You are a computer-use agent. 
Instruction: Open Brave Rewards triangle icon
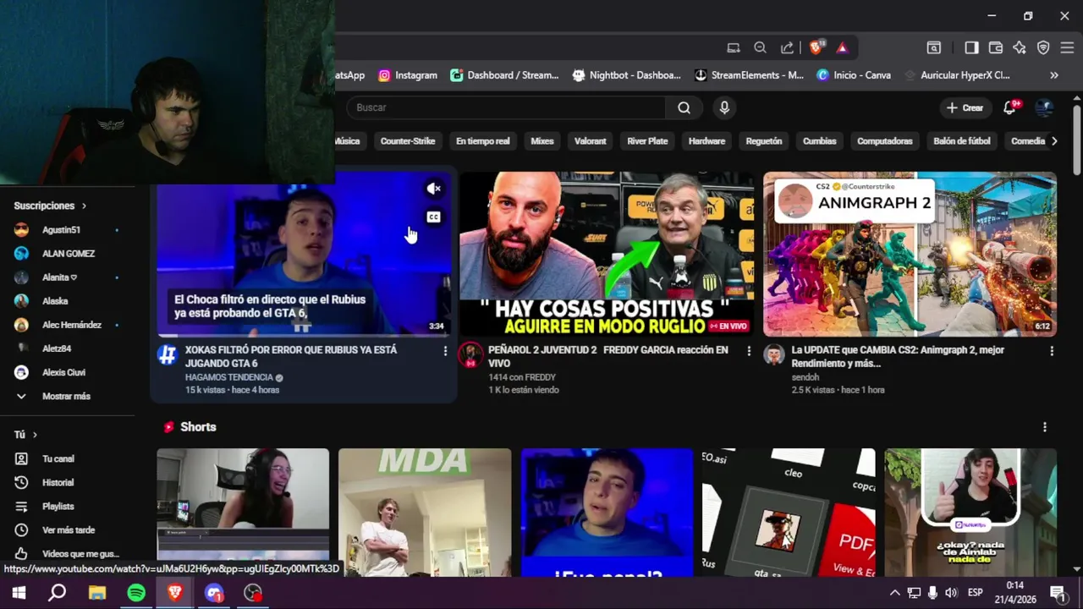pyautogui.click(x=842, y=48)
